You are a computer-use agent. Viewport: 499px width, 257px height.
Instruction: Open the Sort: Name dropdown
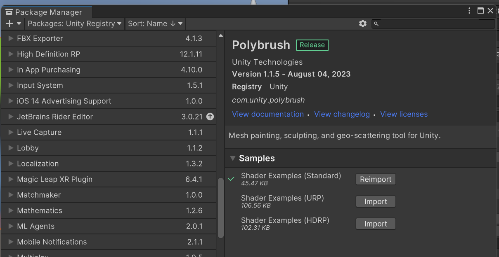(x=155, y=23)
